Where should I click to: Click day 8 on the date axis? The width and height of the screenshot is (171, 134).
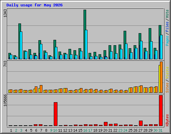[x=46, y=130]
